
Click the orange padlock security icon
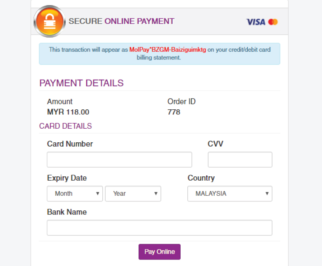pos(50,21)
